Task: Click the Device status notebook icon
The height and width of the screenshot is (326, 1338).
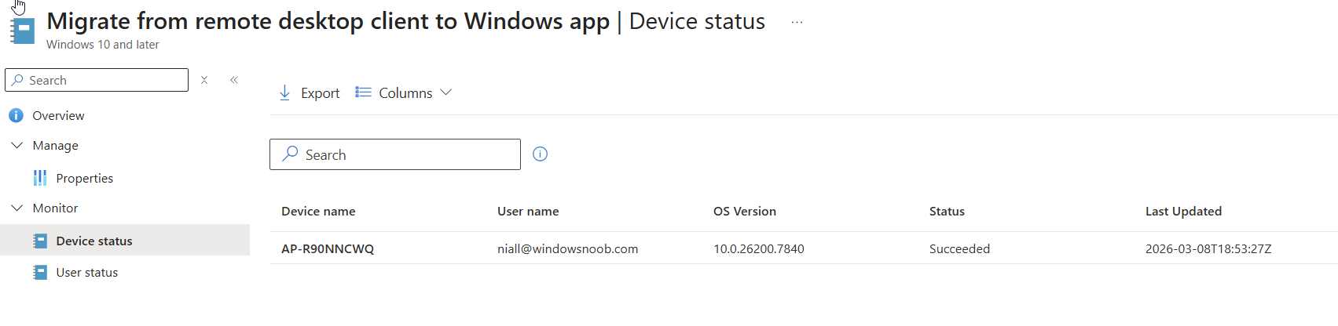Action: point(40,241)
